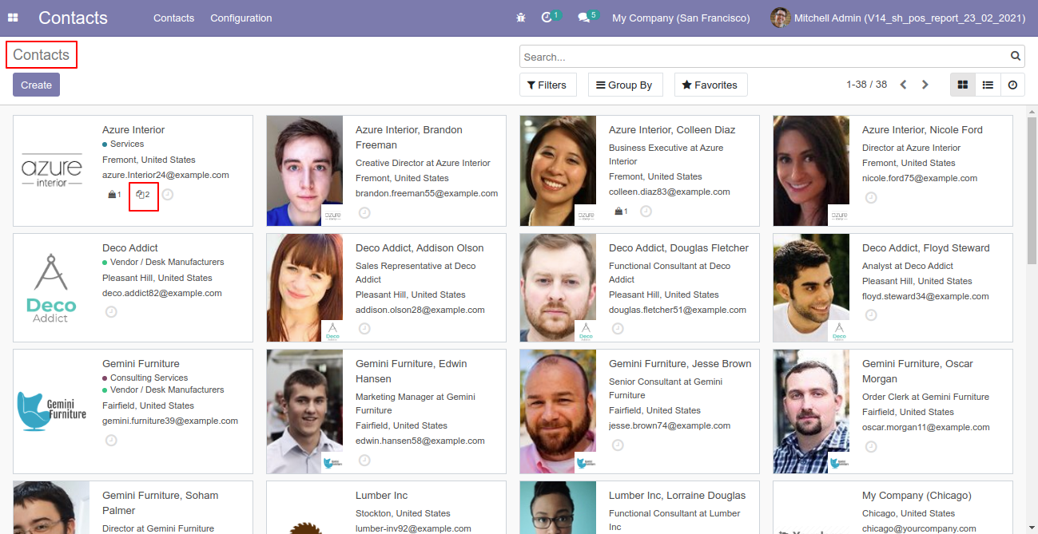Open activity clock on Addison Olson card
The height and width of the screenshot is (534, 1038).
tap(364, 328)
